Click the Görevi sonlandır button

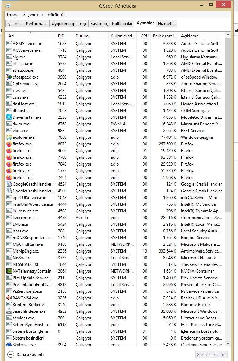(212, 354)
